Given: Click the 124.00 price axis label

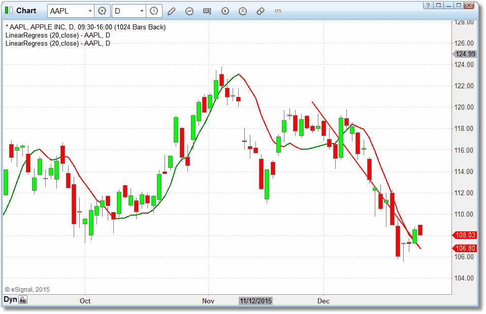Looking at the screenshot, I should click(464, 64).
